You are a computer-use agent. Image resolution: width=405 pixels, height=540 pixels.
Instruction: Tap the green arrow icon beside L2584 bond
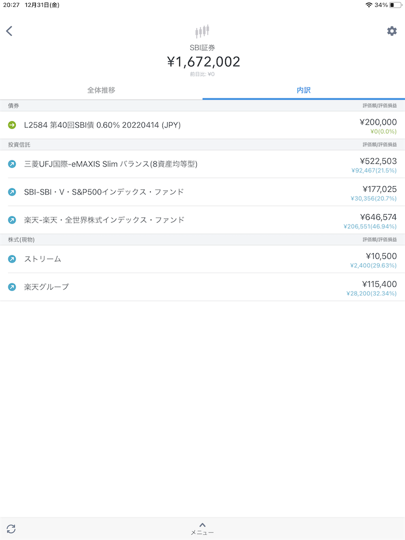coord(12,125)
